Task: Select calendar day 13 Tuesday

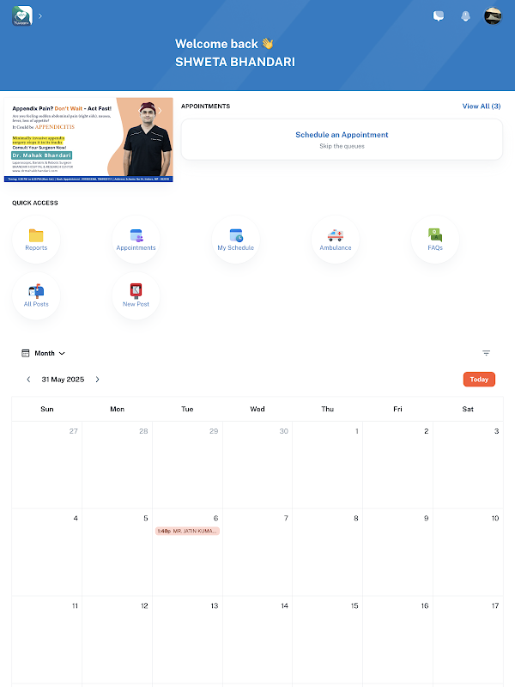Action: click(187, 639)
